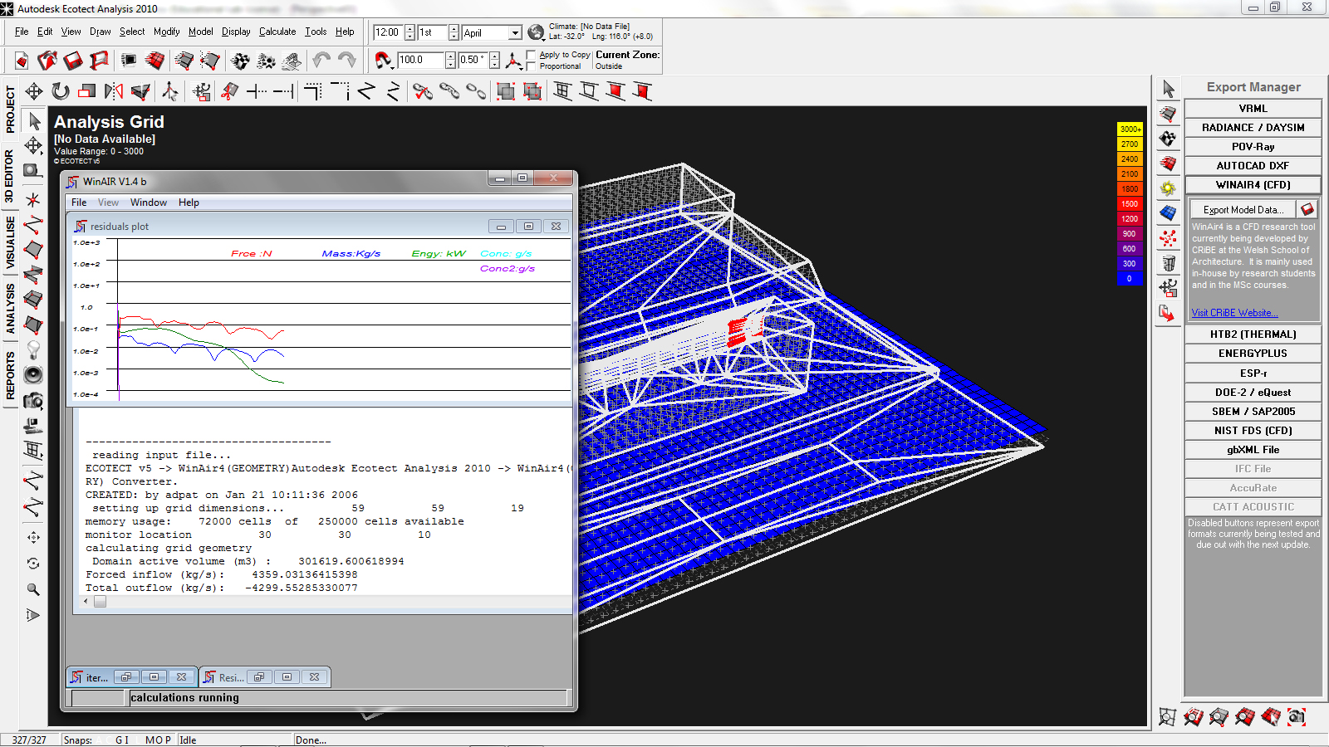The height and width of the screenshot is (747, 1329).
Task: Open the Display menu
Action: pos(236,32)
